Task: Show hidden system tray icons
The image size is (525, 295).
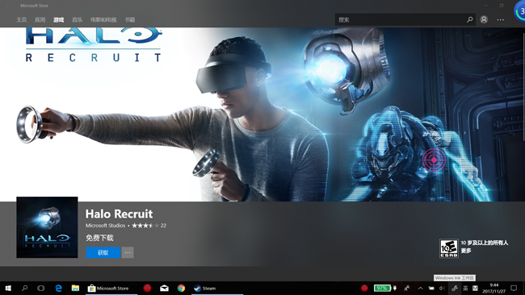Action: tap(421, 288)
